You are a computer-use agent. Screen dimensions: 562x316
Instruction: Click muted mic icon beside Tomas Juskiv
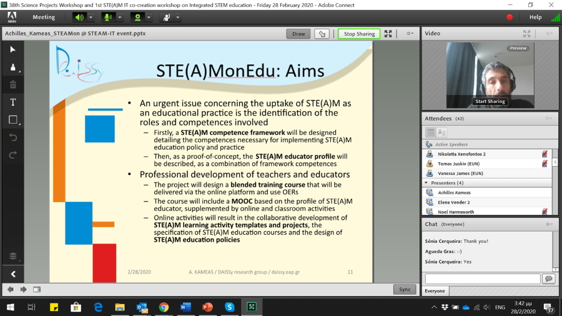545,164
